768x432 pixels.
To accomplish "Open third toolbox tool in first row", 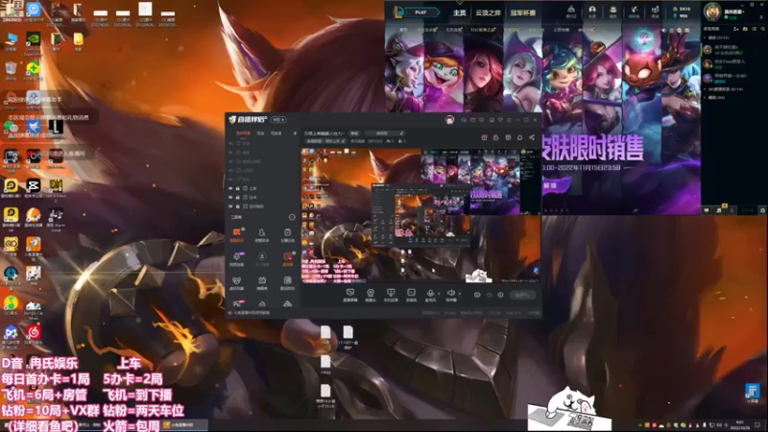I will click(287, 234).
